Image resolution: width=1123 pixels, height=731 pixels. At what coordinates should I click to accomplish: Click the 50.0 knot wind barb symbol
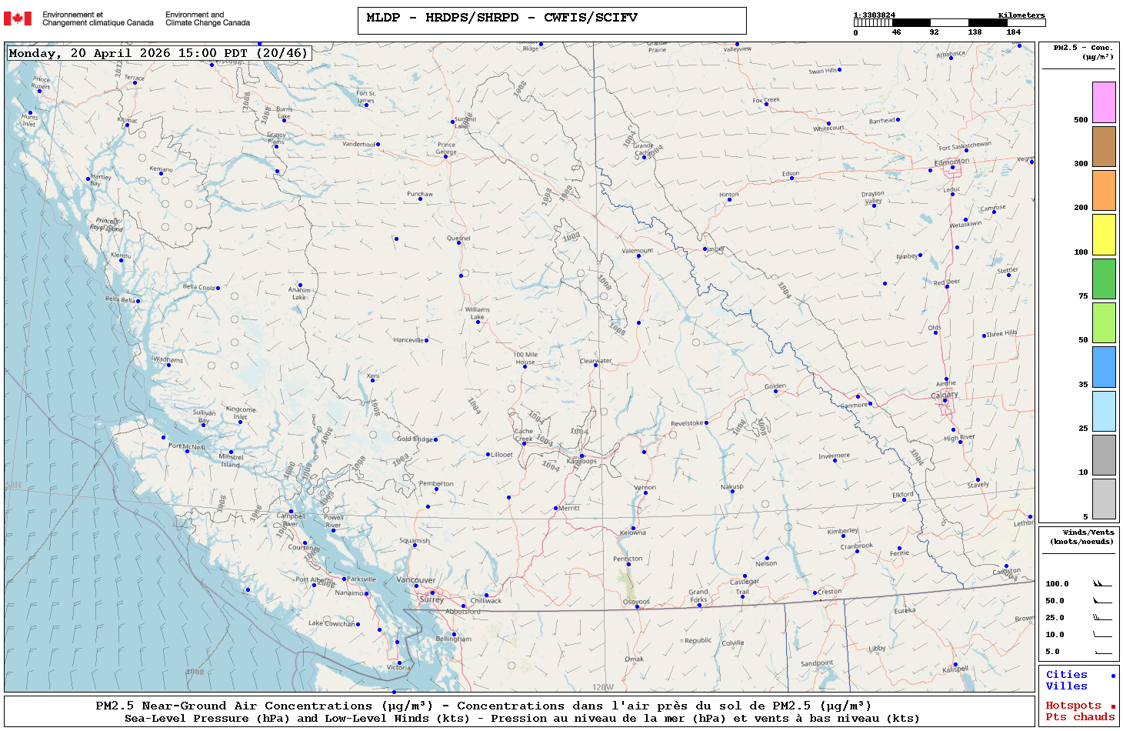tap(1101, 601)
